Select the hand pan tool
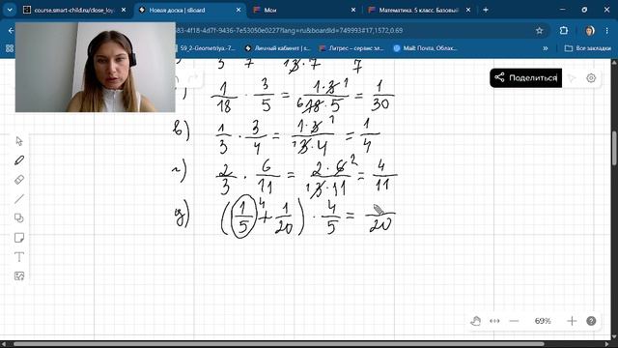The image size is (618, 348). pos(475,321)
